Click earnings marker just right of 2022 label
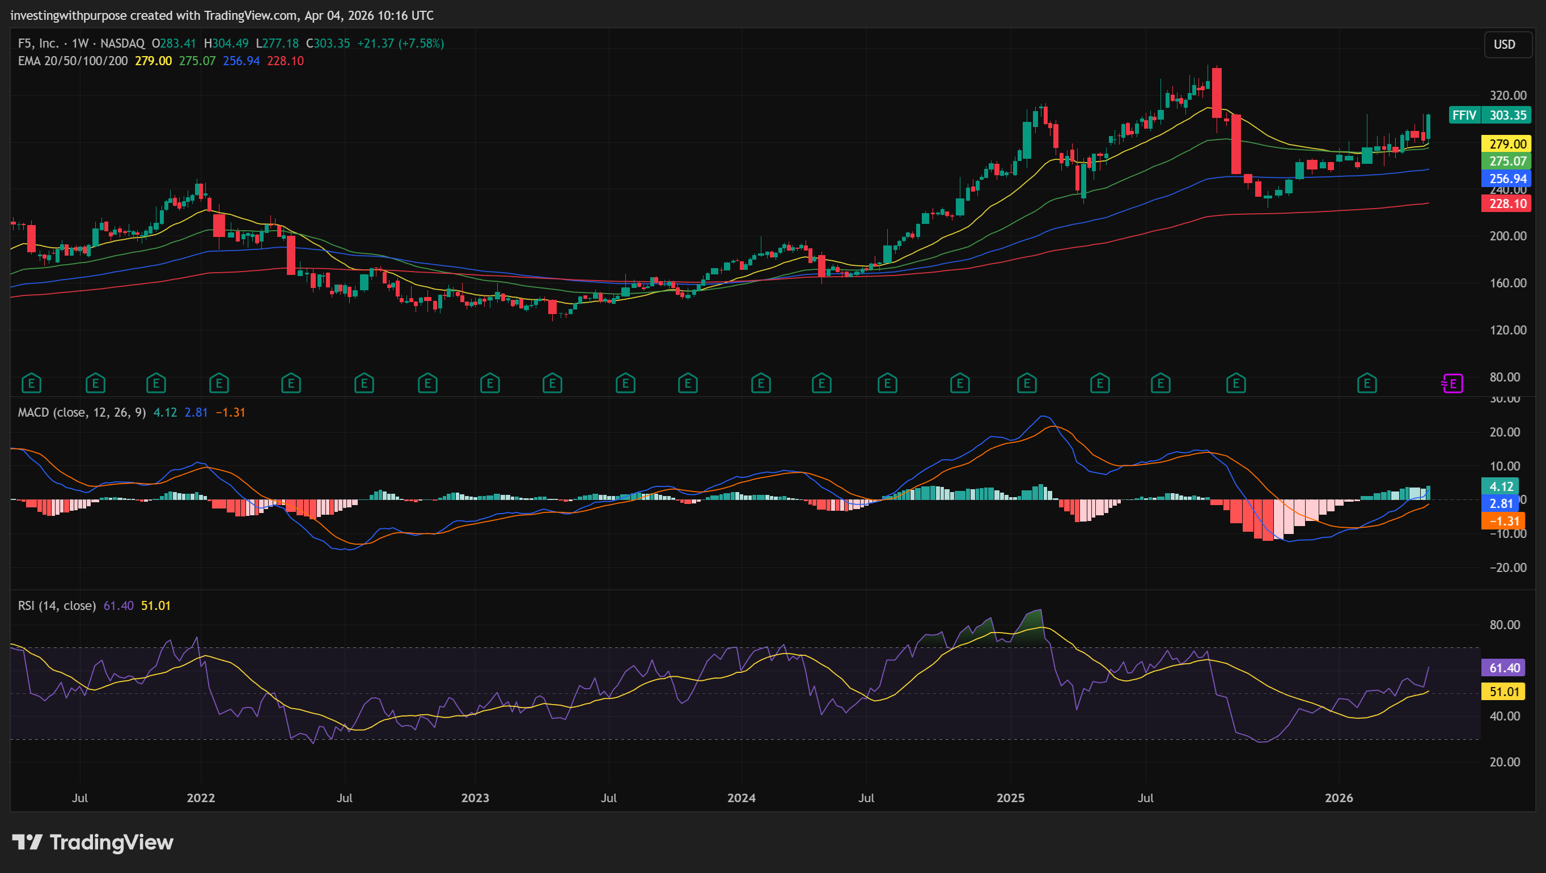This screenshot has height=873, width=1546. (218, 383)
